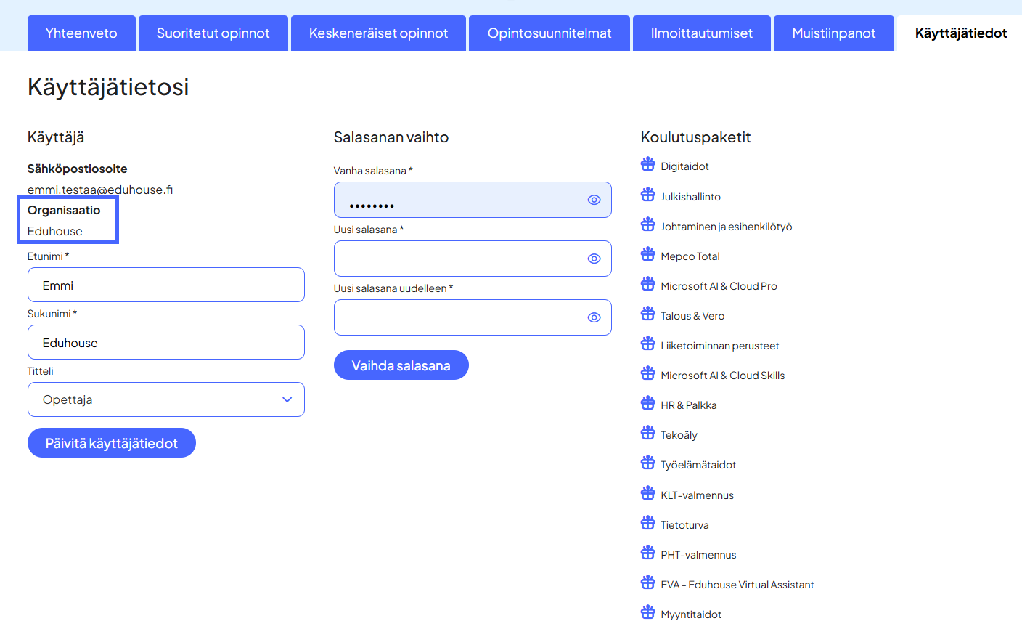Open the Talous & Vero link
1022x621 pixels.
[692, 316]
